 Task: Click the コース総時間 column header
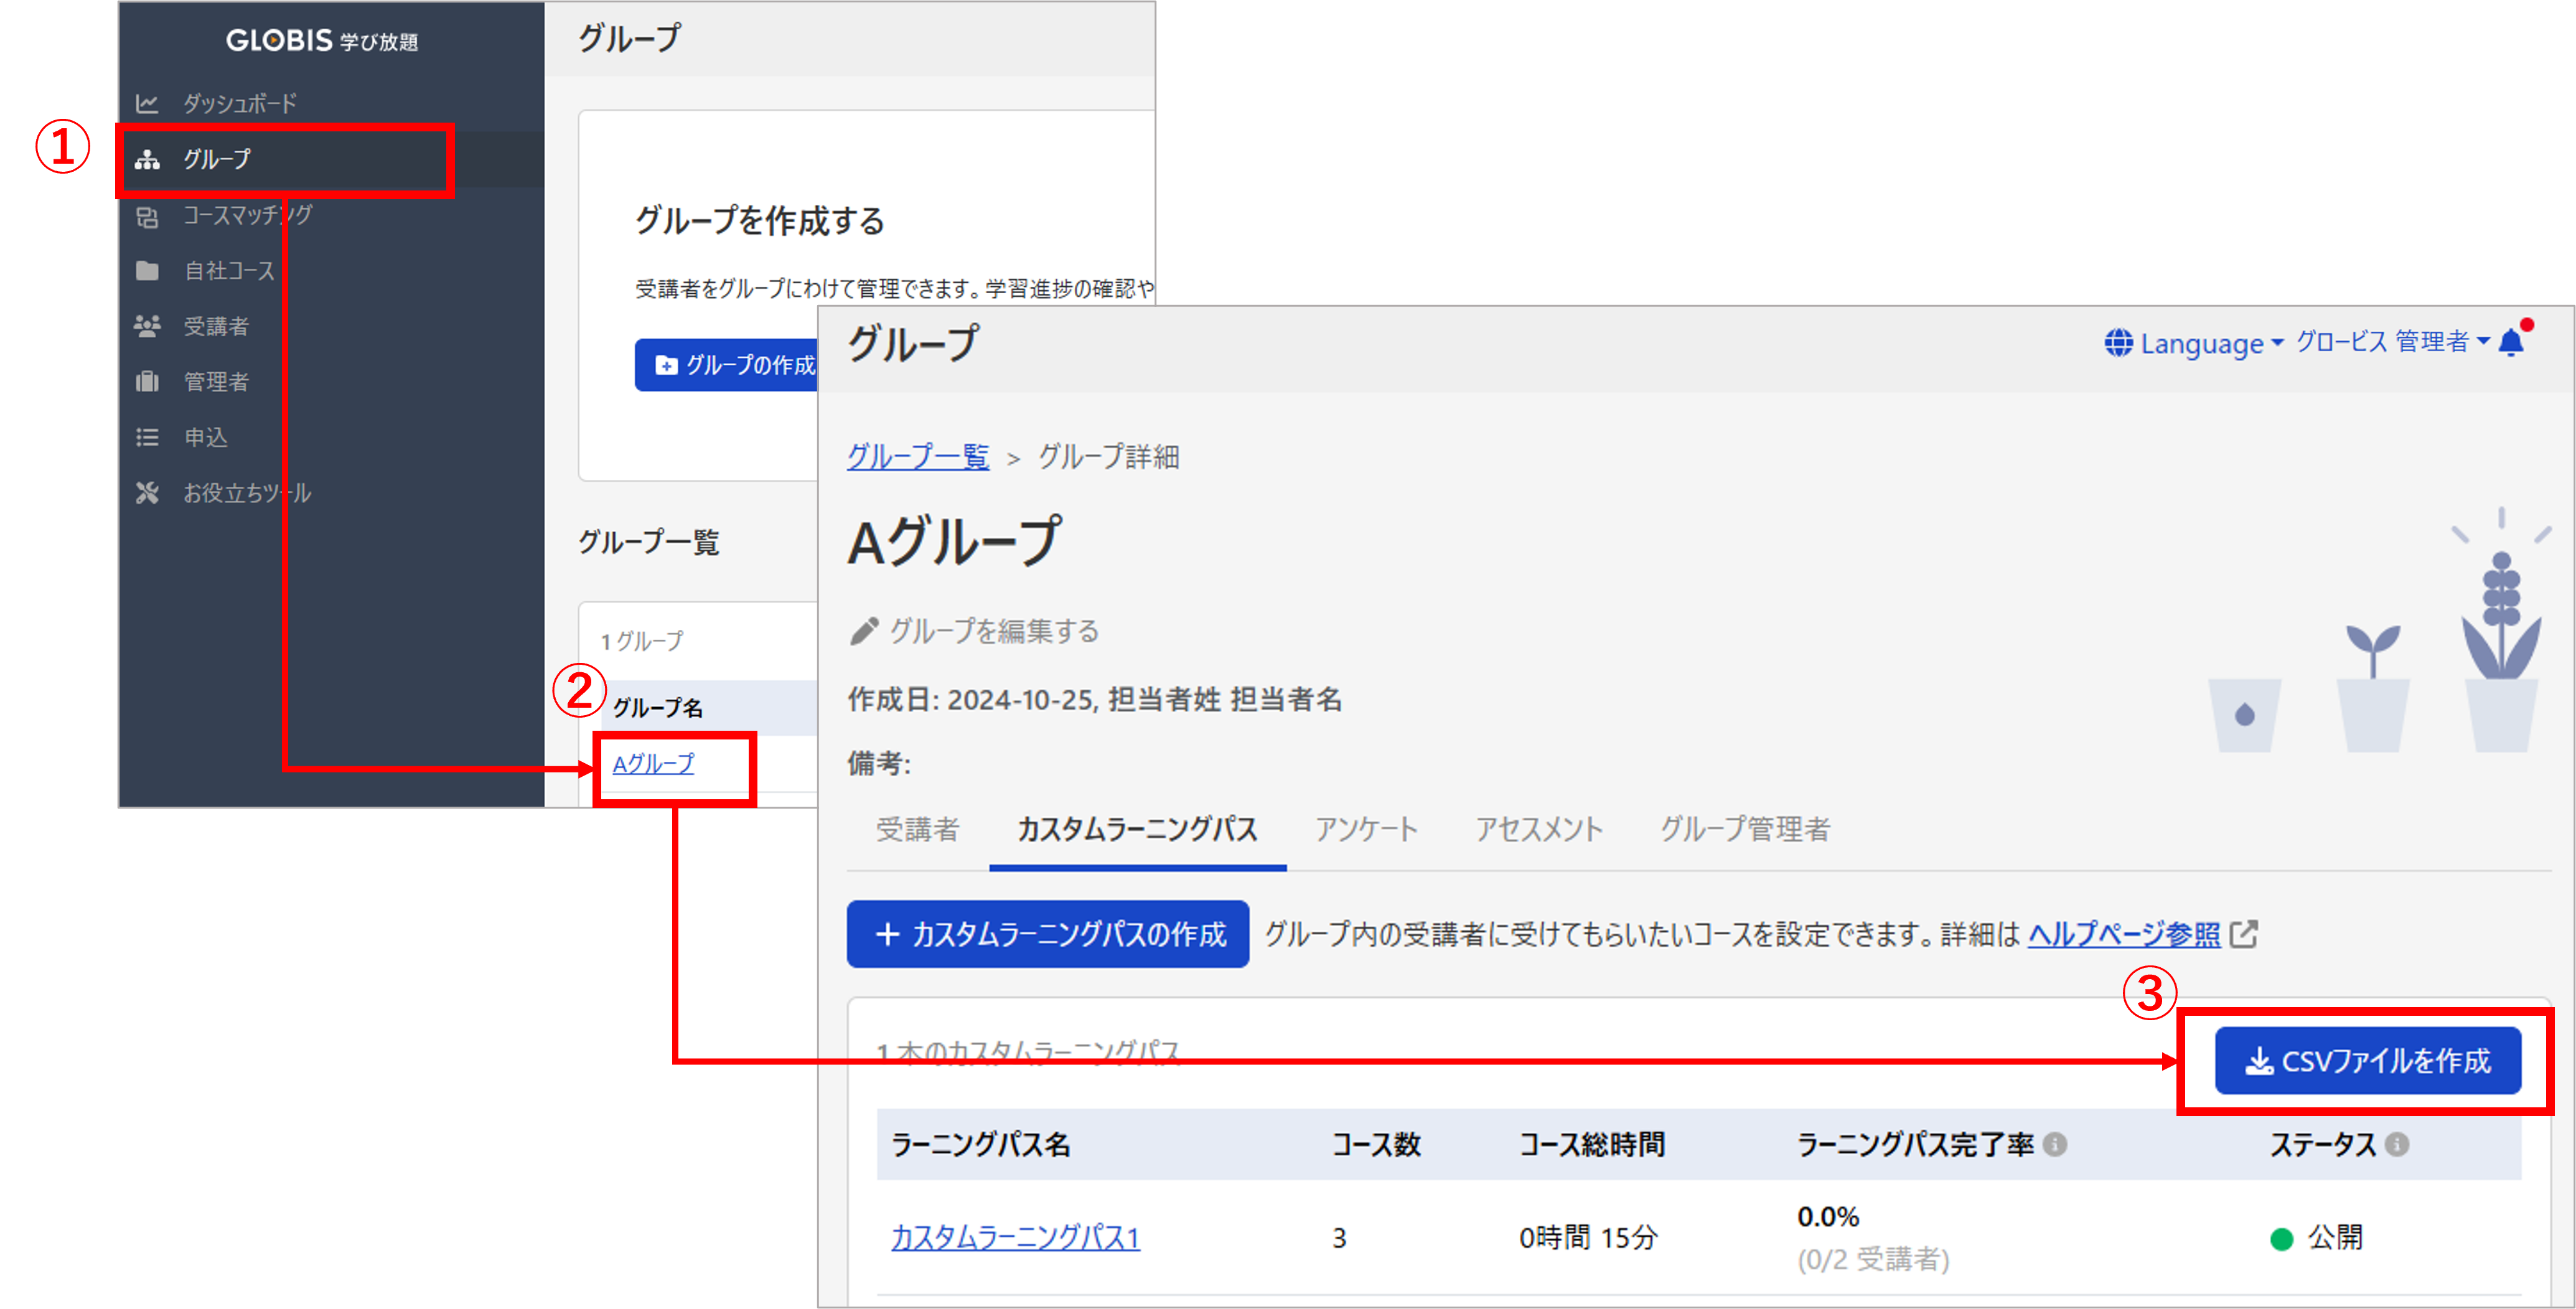point(1592,1144)
